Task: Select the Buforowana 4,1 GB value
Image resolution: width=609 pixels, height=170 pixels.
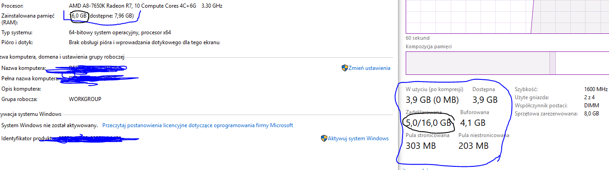Action: (473, 123)
